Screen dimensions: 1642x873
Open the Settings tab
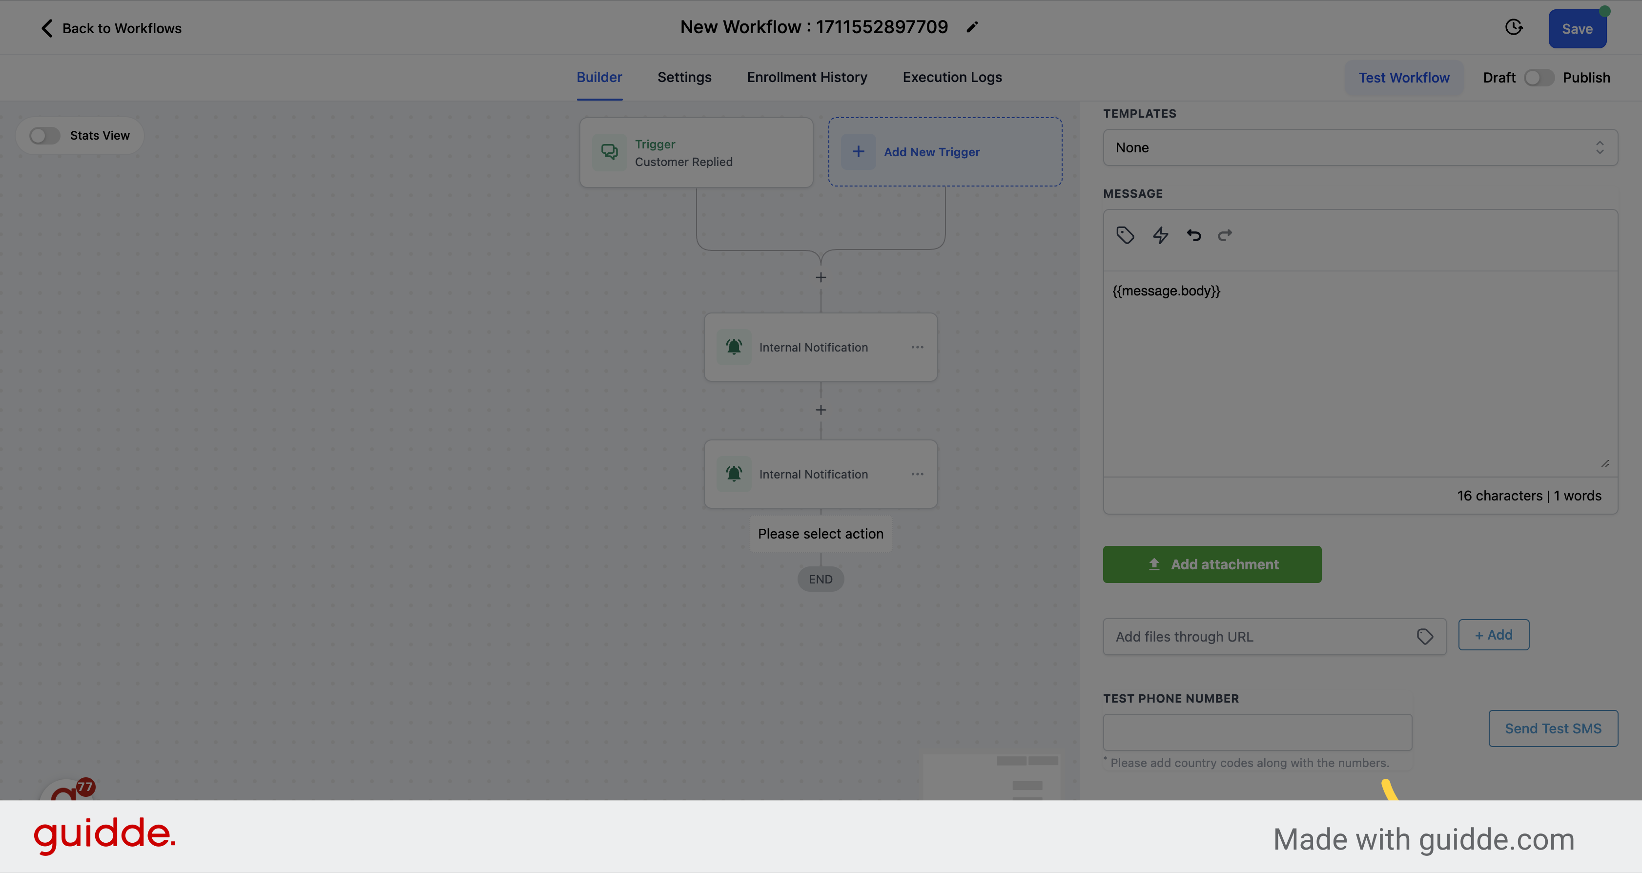(x=685, y=77)
